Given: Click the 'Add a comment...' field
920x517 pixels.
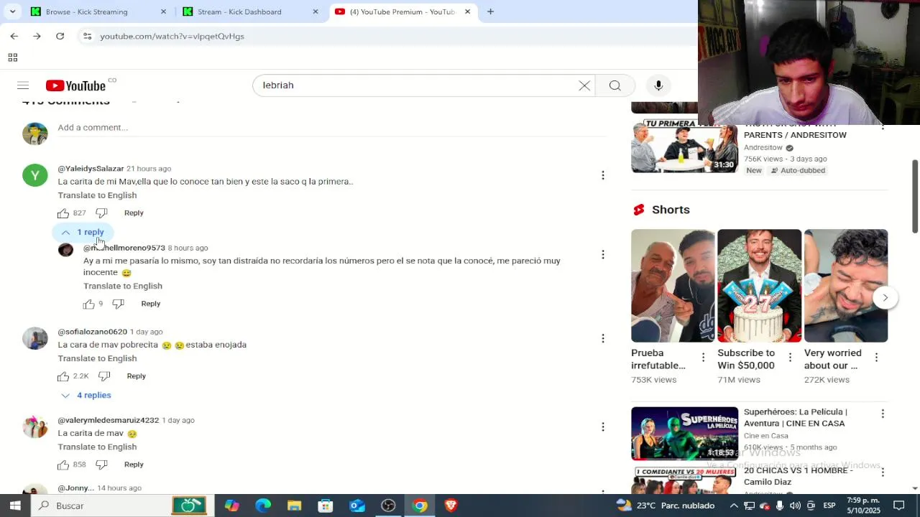Looking at the screenshot, I should click(331, 128).
